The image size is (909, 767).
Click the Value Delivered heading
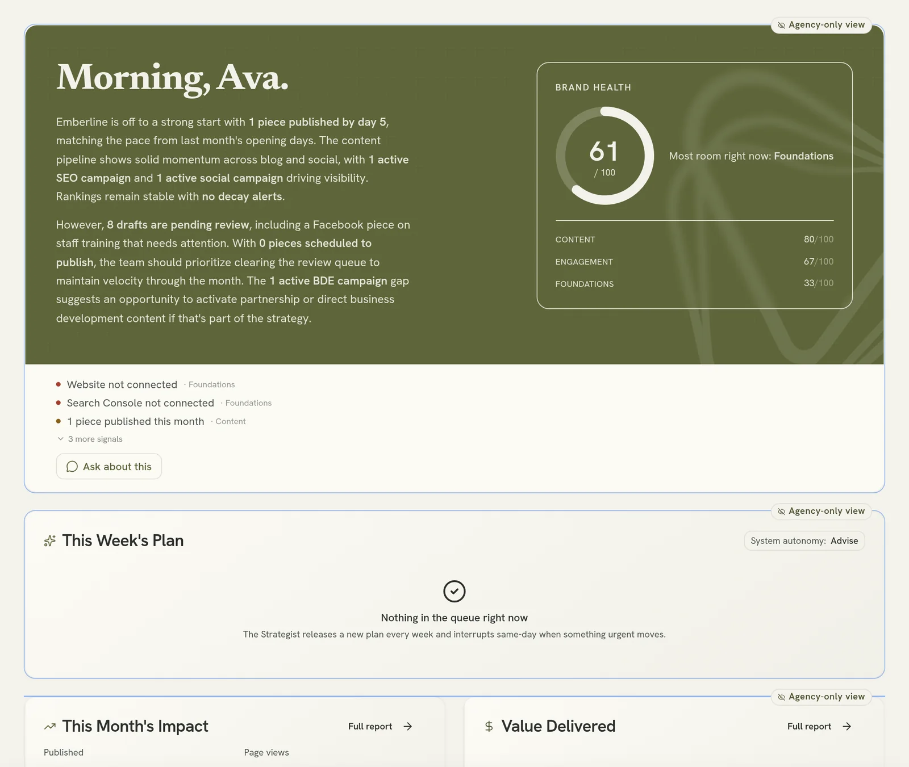tap(558, 726)
